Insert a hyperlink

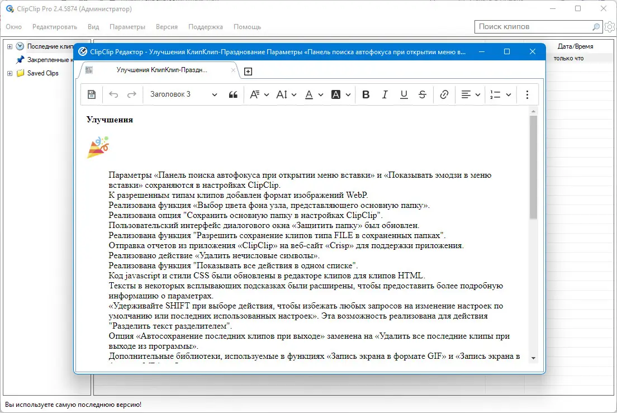pyautogui.click(x=444, y=94)
